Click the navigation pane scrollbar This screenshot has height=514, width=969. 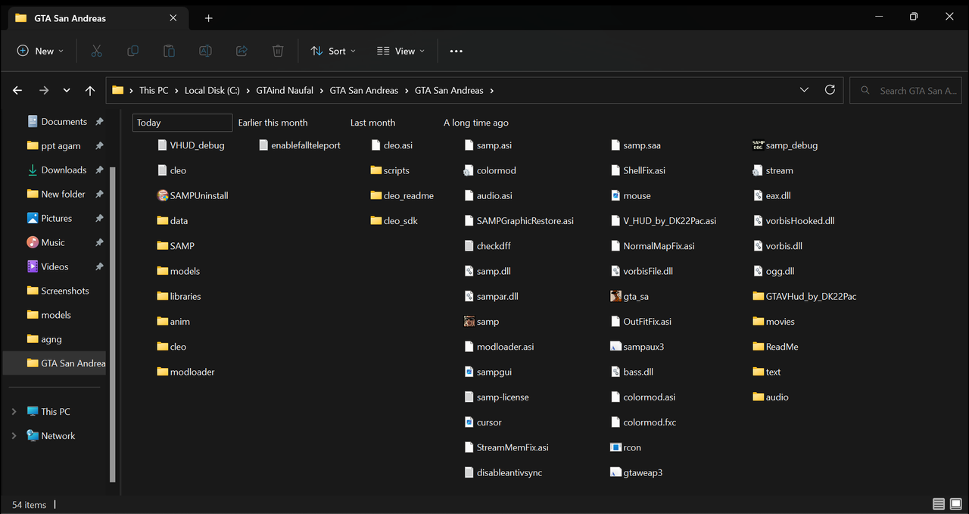click(113, 324)
